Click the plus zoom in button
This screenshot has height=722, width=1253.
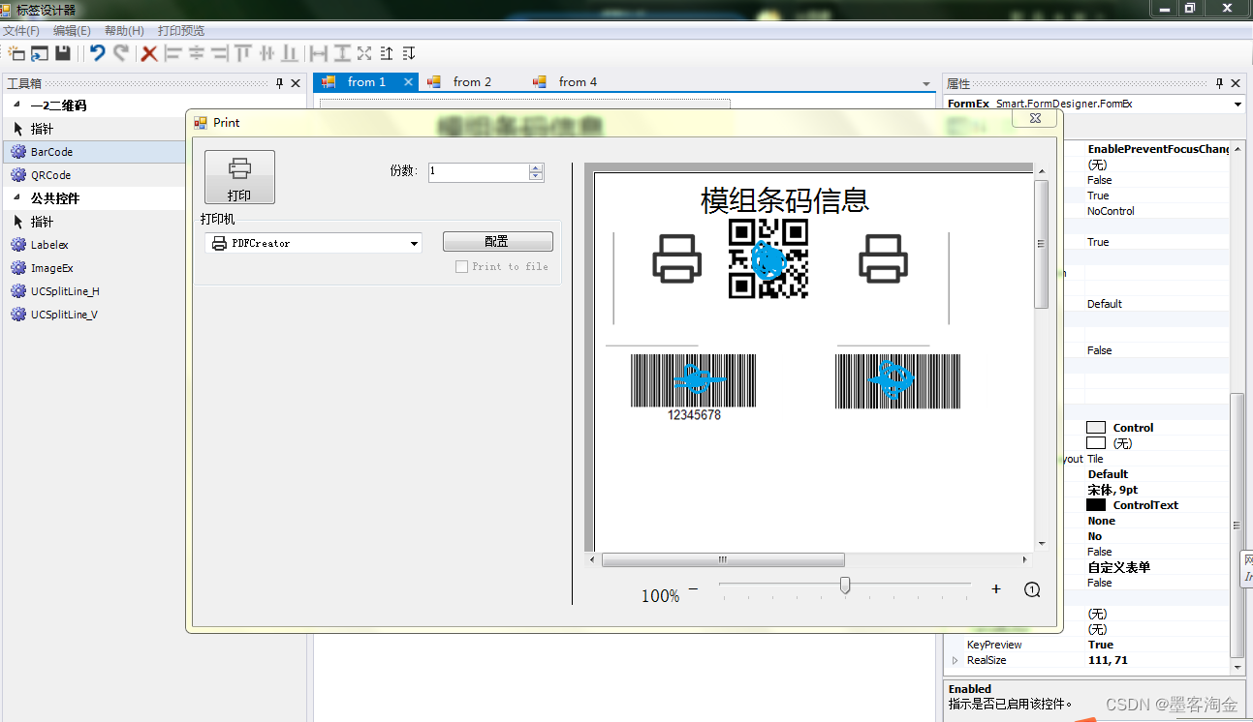[996, 588]
